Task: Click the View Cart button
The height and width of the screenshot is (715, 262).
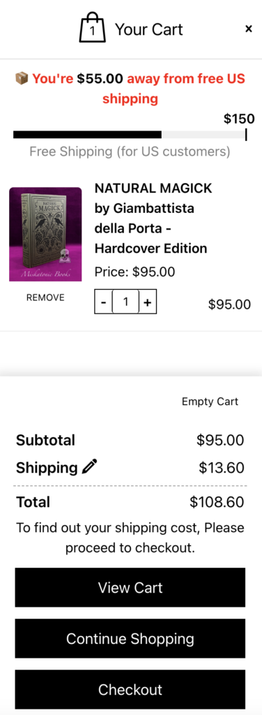Action: pyautogui.click(x=130, y=587)
